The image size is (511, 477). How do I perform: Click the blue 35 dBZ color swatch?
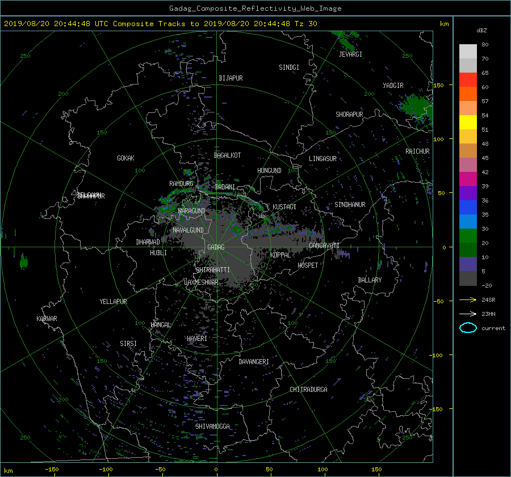pyautogui.click(x=468, y=208)
